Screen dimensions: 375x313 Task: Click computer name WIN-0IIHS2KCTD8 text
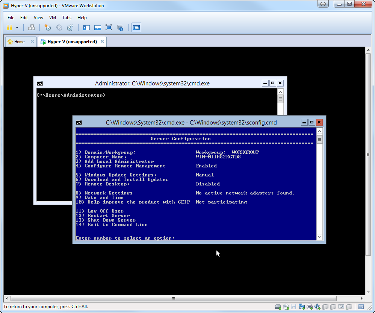tap(218, 157)
